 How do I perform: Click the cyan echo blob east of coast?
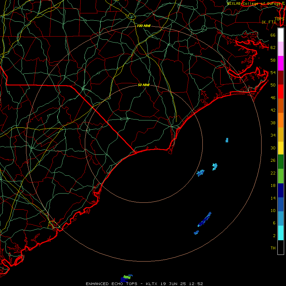pyautogui.click(x=215, y=167)
